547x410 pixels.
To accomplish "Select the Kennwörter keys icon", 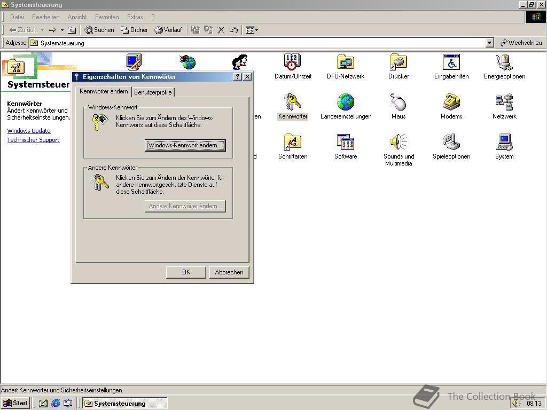I will [x=292, y=102].
